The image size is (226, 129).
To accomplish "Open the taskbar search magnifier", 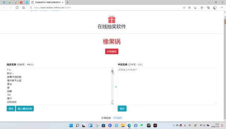I will coord(77,125).
